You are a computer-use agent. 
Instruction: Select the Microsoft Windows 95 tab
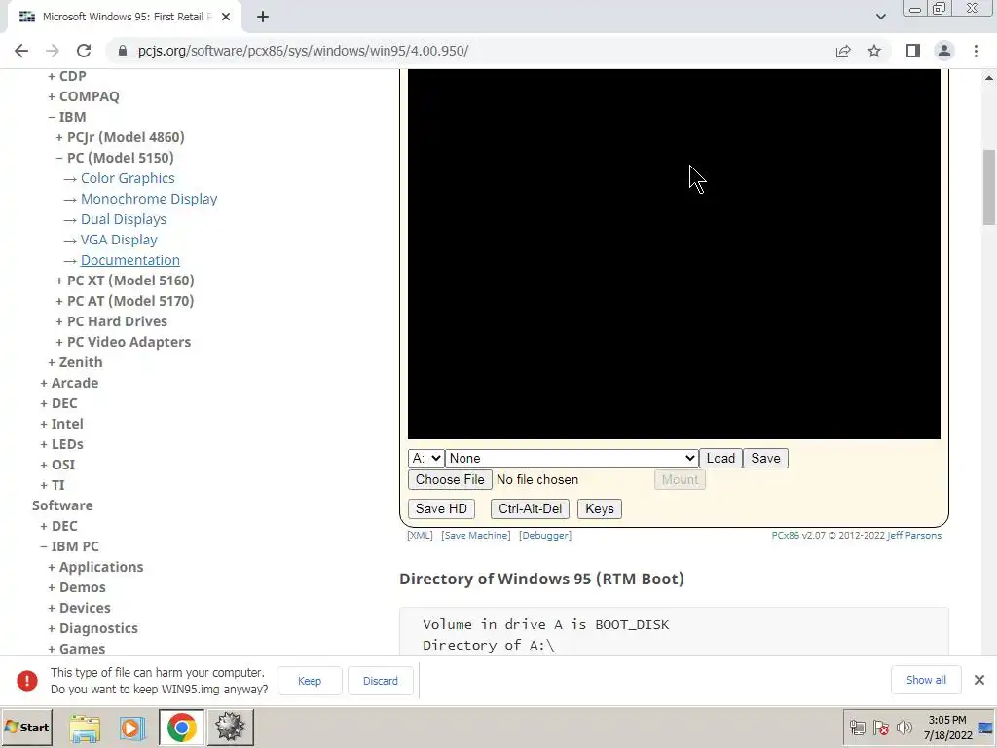125,18
